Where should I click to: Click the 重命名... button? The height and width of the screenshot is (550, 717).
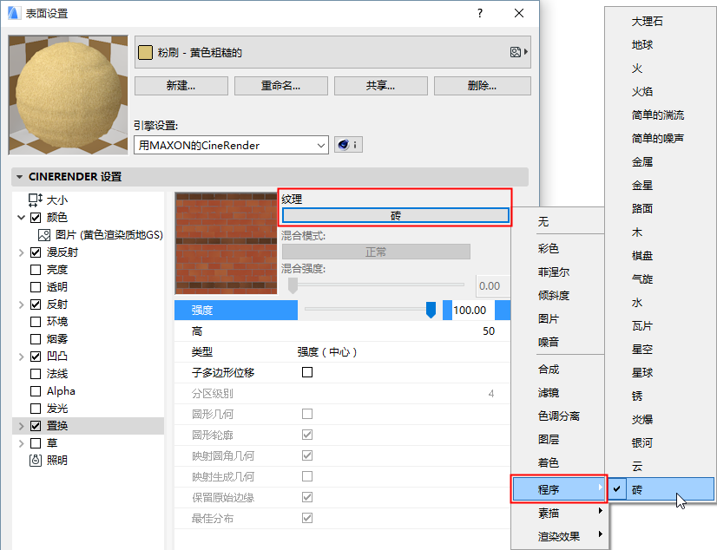pos(280,85)
